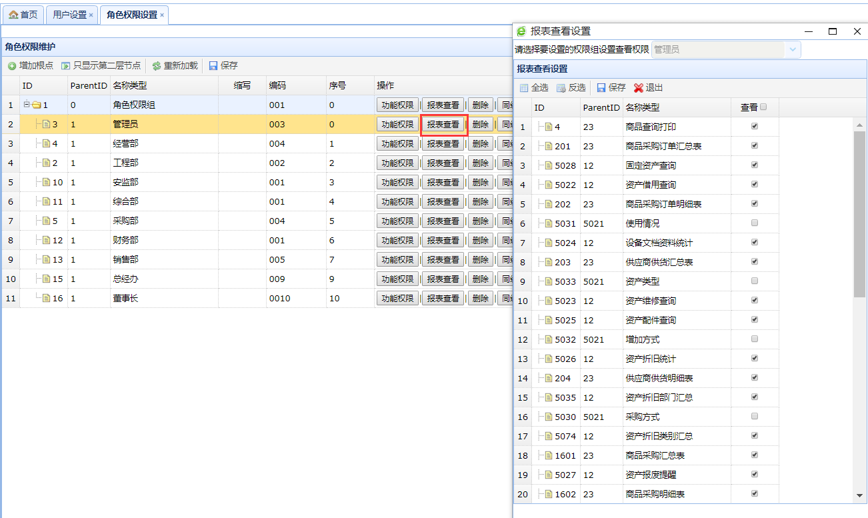This screenshot has height=518, width=868.
Task: Check the view checkbox for 资产类型
Action: click(x=755, y=281)
